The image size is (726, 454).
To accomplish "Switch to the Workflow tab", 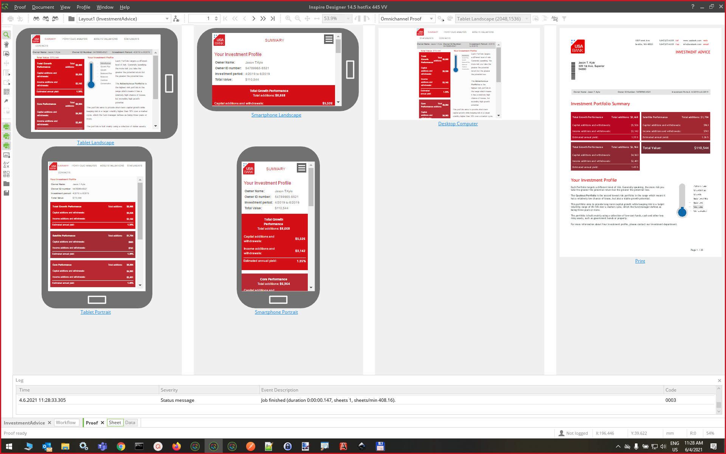I will pyautogui.click(x=66, y=423).
